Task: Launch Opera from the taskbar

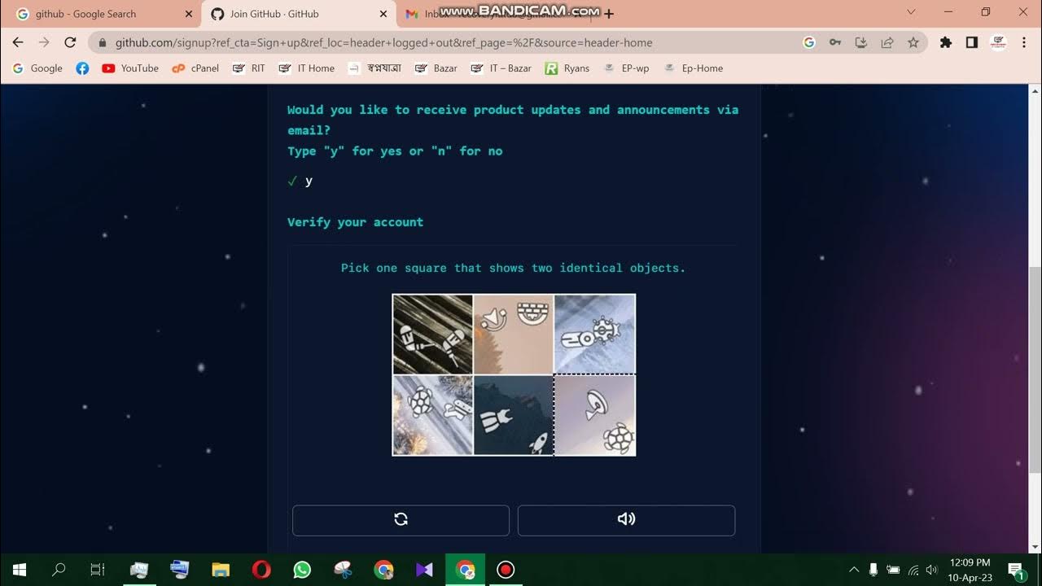Action: pos(261,570)
